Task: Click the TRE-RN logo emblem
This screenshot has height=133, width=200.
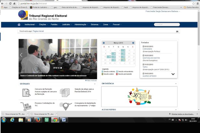Action: (23, 15)
